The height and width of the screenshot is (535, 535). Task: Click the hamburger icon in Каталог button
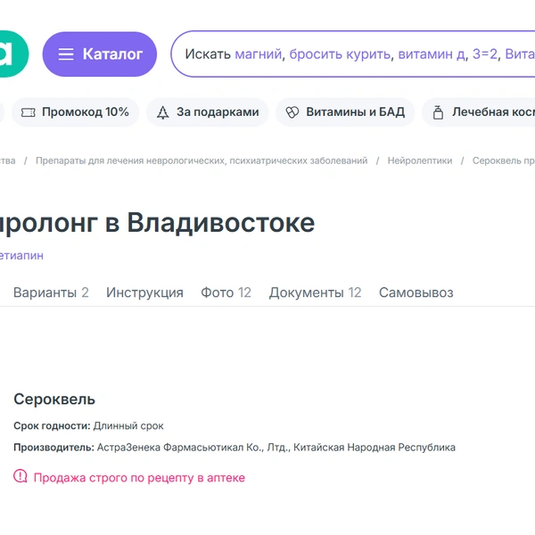click(x=66, y=54)
